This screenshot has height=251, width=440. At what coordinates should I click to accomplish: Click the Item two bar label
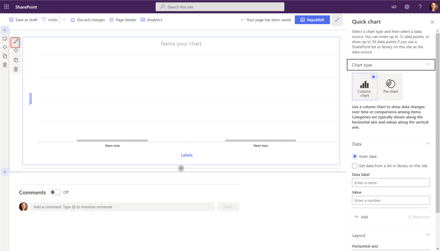261,146
